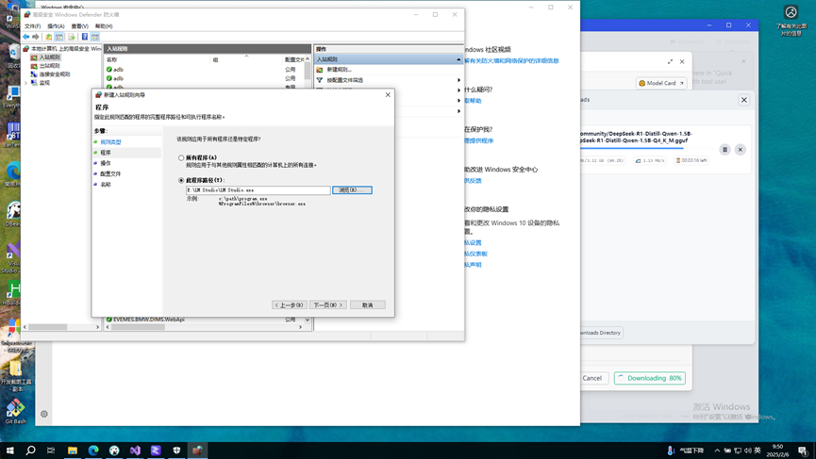Click the DeepSeek download progress bar
The width and height of the screenshot is (816, 459).
[x=632, y=148]
